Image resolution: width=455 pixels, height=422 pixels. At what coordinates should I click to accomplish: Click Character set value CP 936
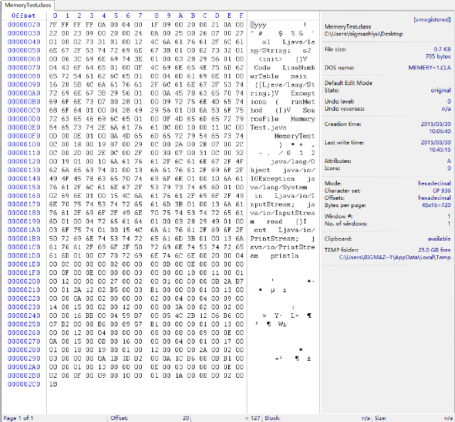tap(442, 191)
